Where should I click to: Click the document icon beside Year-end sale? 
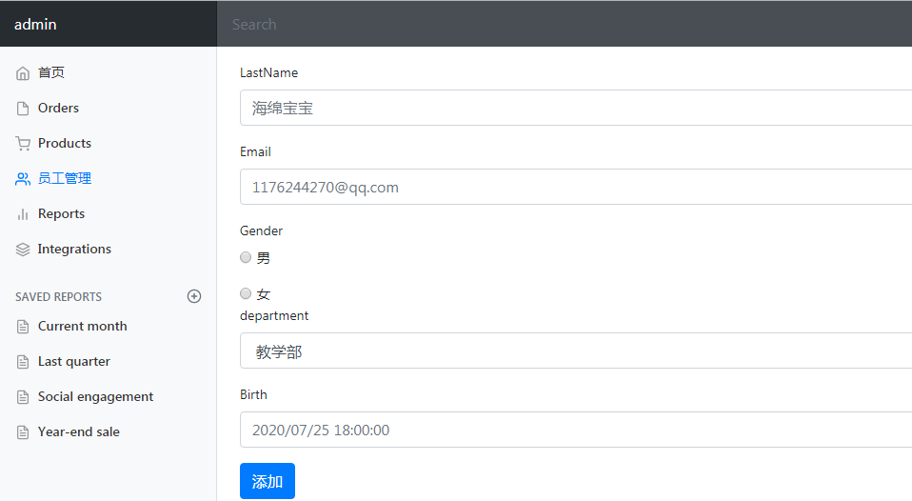(x=23, y=433)
